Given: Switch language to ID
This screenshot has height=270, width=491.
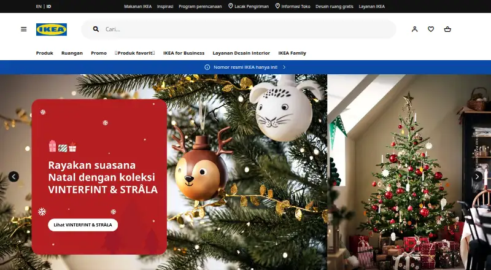Looking at the screenshot, I should (49, 6).
